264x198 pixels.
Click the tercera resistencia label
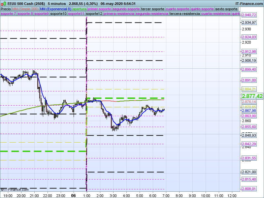(x=184, y=14)
